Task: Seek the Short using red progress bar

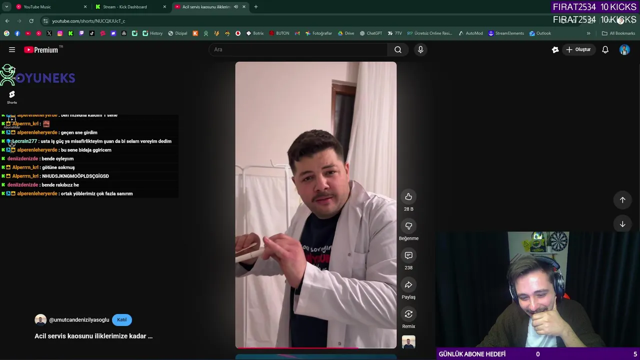Action: click(316, 347)
